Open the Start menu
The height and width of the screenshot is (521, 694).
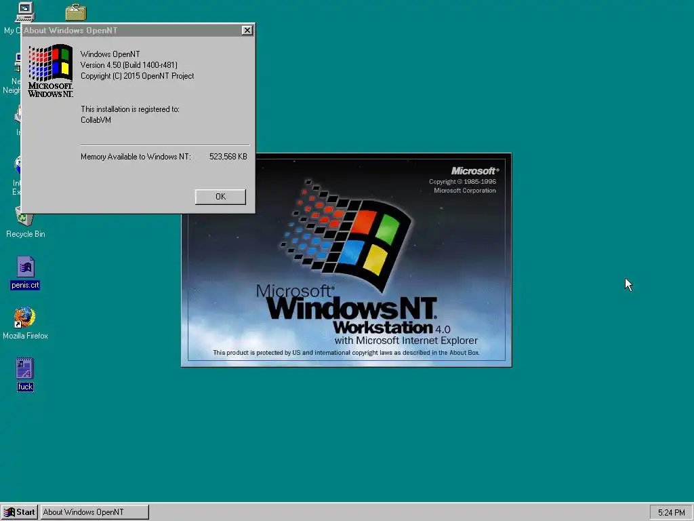tap(20, 512)
